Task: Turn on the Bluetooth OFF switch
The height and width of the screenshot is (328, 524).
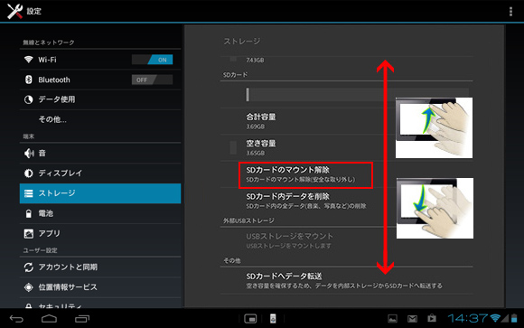Action: coord(153,80)
